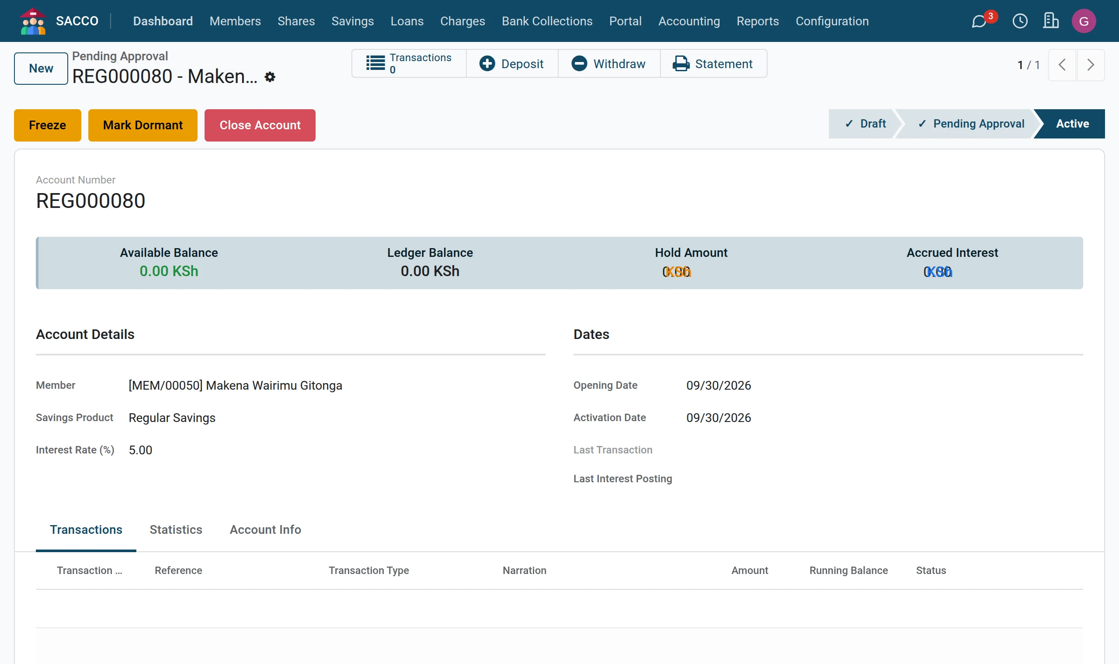Image resolution: width=1119 pixels, height=664 pixels.
Task: Freeze this savings account
Action: point(48,125)
